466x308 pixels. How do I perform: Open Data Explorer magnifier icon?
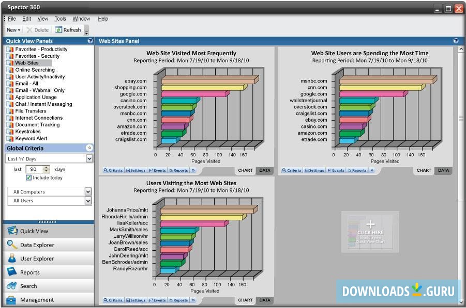[x=12, y=245]
